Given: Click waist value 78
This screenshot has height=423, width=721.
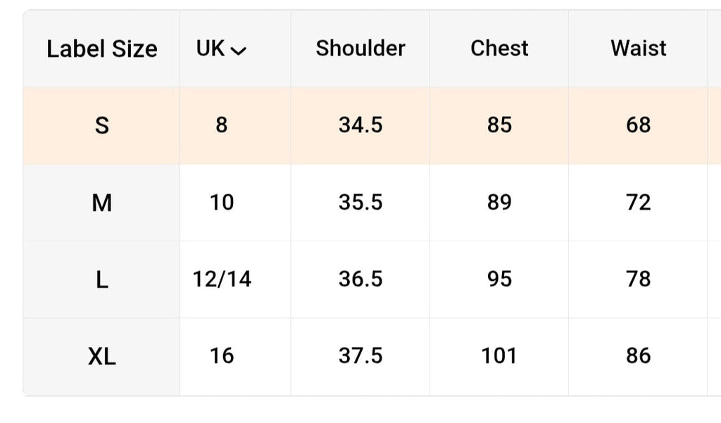Looking at the screenshot, I should pos(638,279).
